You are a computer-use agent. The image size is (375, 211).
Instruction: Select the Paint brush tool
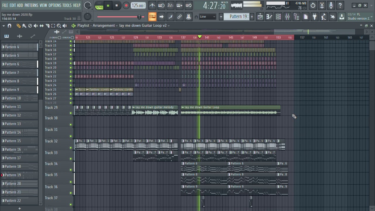[x=24, y=26]
